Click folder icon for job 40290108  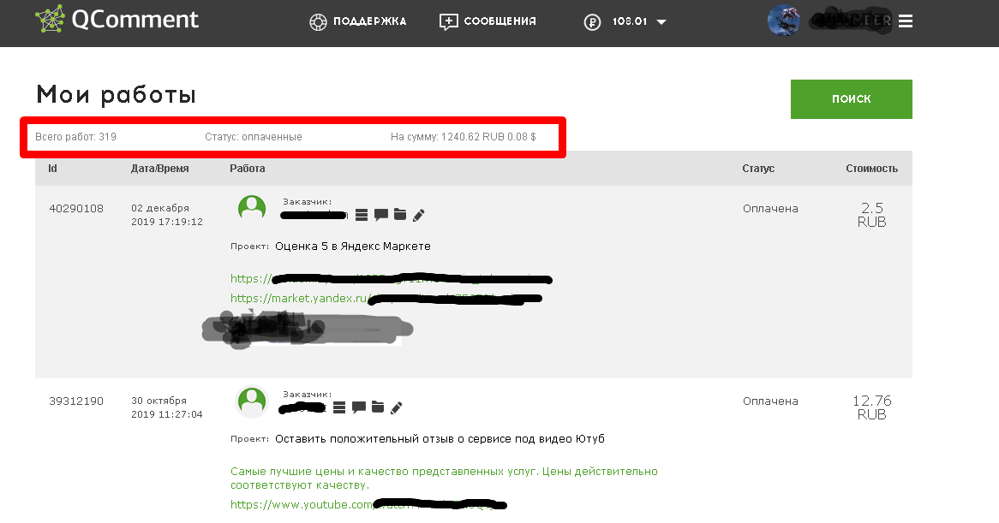[x=400, y=214]
